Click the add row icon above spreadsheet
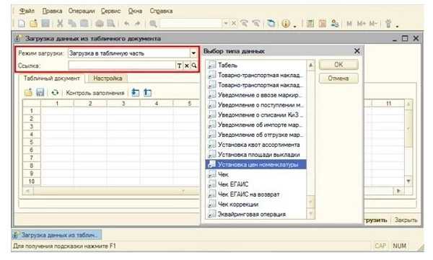The image size is (433, 260). (136, 93)
